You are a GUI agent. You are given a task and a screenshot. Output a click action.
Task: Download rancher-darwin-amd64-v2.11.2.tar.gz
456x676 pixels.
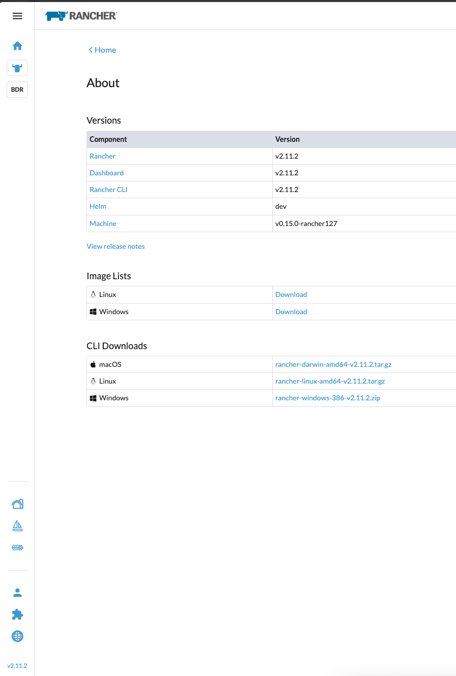334,364
